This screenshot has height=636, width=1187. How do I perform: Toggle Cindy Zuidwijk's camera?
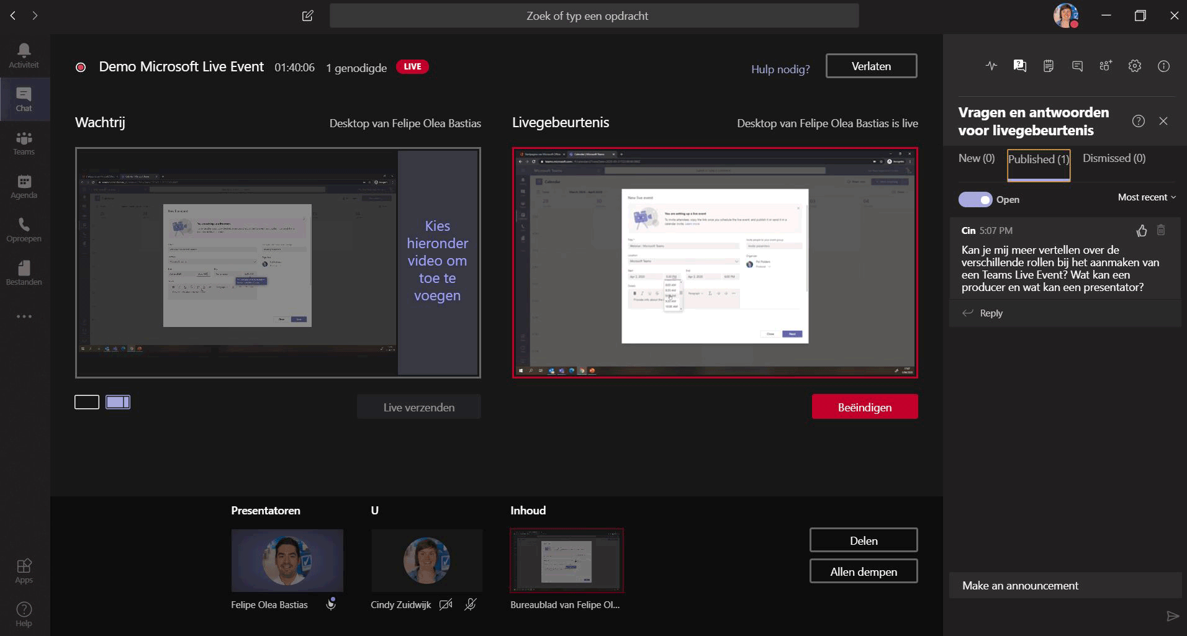click(446, 604)
